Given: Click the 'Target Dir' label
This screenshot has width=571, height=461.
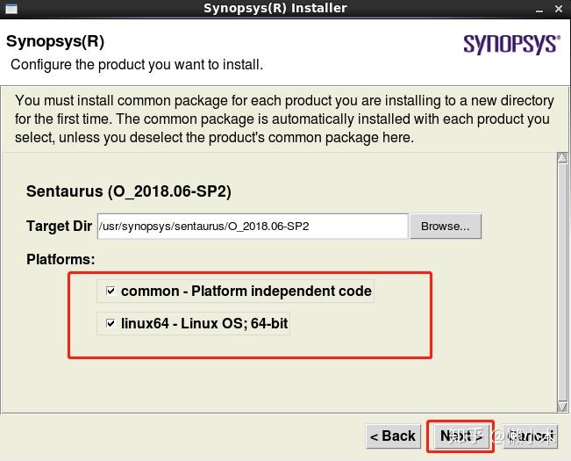Looking at the screenshot, I should coord(59,226).
